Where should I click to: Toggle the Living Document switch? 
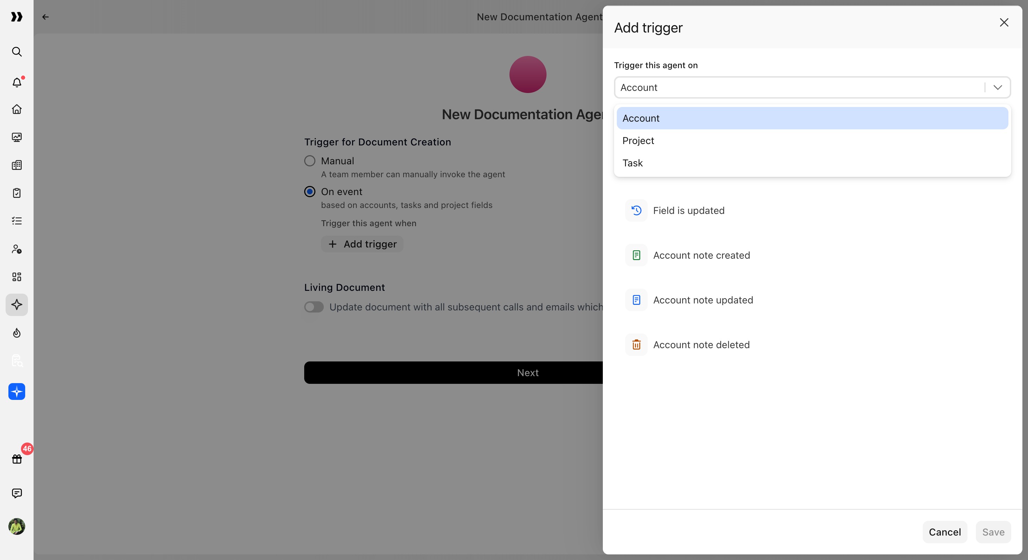[314, 307]
